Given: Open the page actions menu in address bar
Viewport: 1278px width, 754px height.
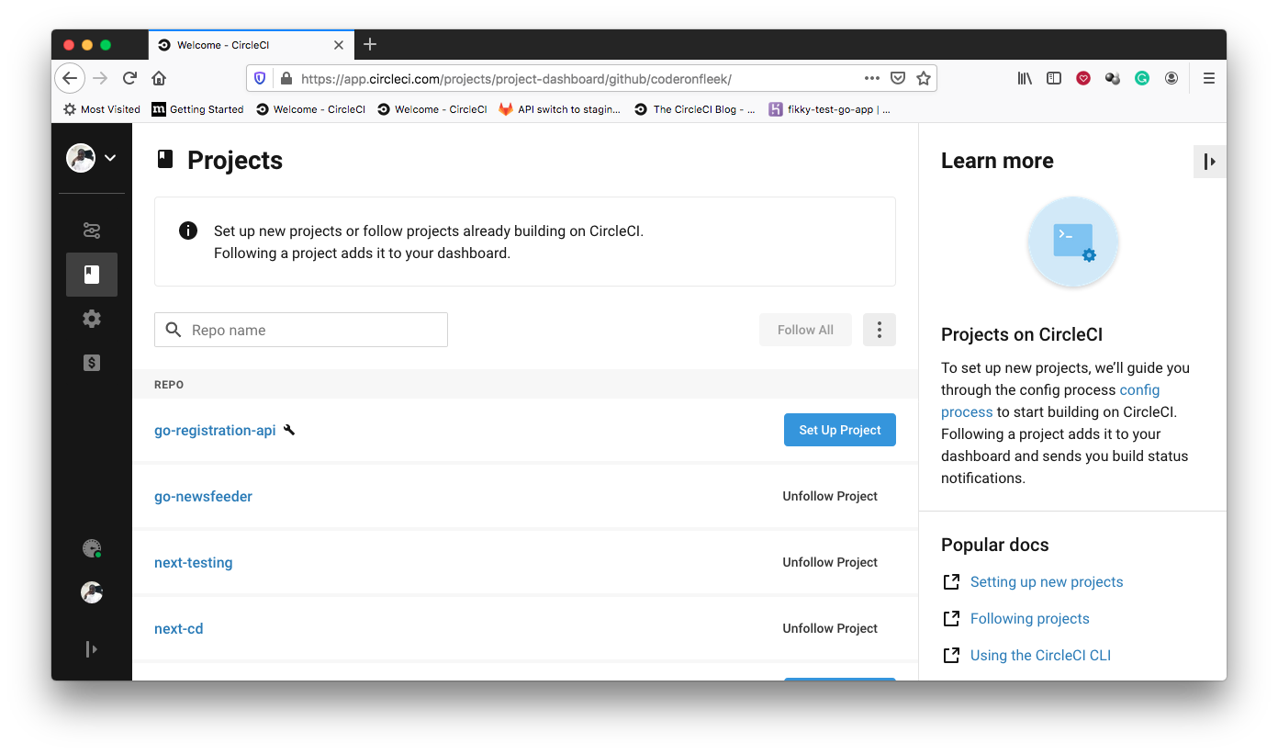Looking at the screenshot, I should (x=871, y=78).
